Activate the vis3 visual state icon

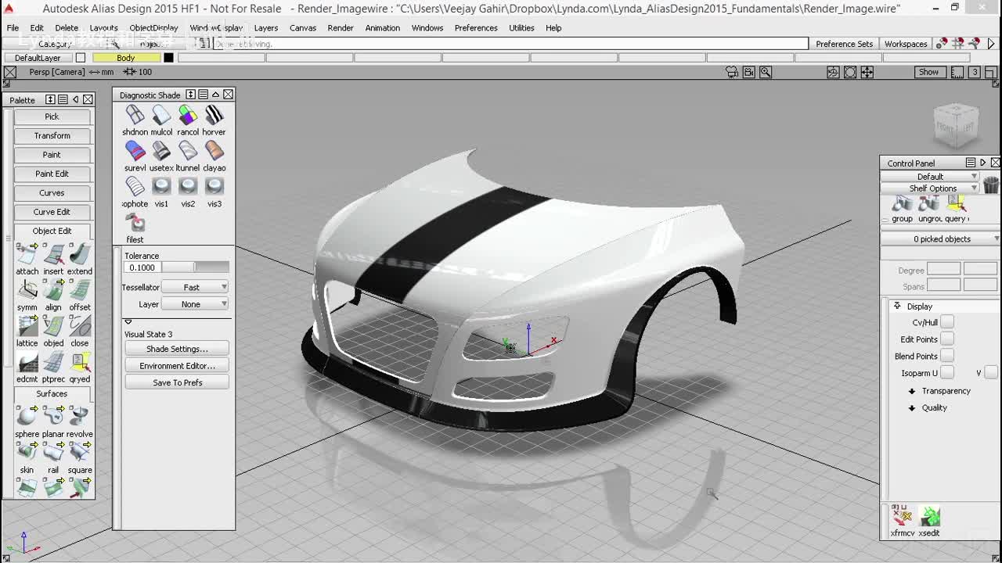[214, 186]
